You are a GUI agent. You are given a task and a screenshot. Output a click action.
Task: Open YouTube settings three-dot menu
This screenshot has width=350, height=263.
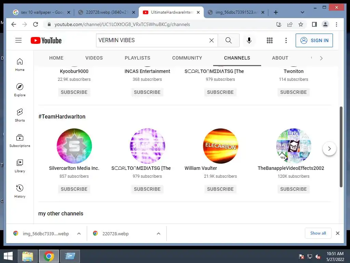click(286, 40)
